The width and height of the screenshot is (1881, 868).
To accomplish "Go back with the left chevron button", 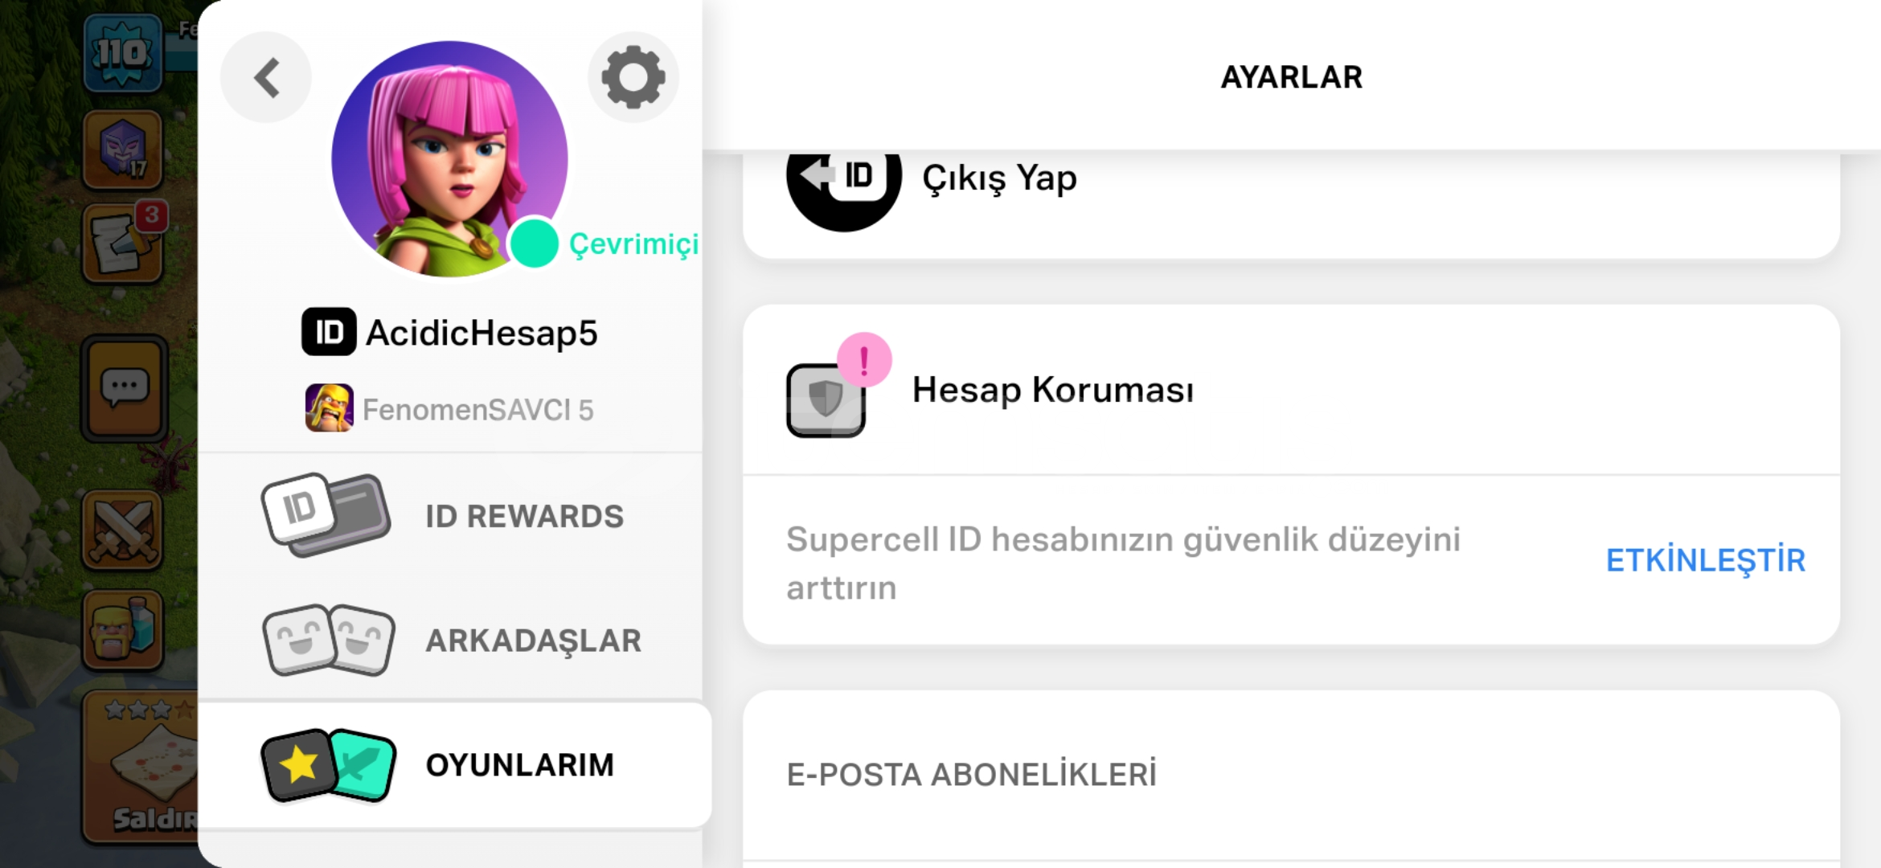I will 266,77.
